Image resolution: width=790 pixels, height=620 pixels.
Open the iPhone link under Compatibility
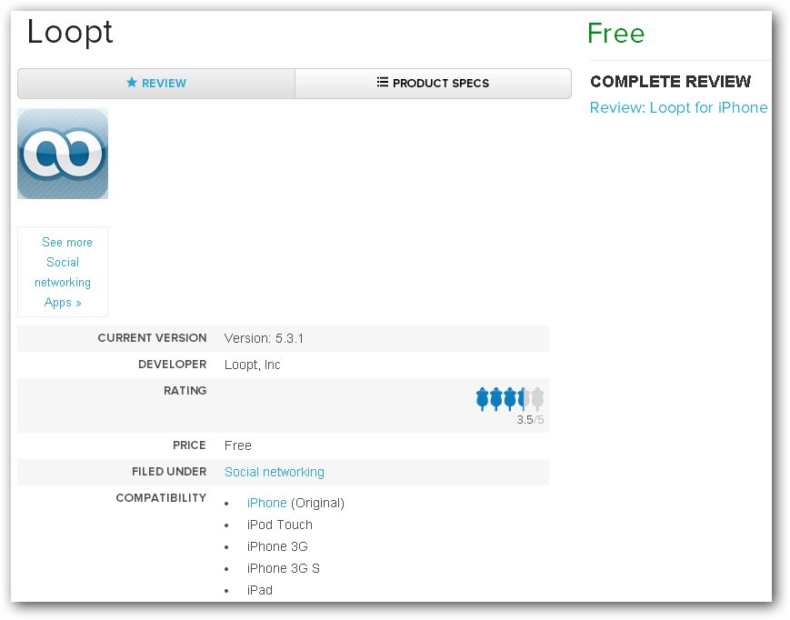tap(267, 503)
